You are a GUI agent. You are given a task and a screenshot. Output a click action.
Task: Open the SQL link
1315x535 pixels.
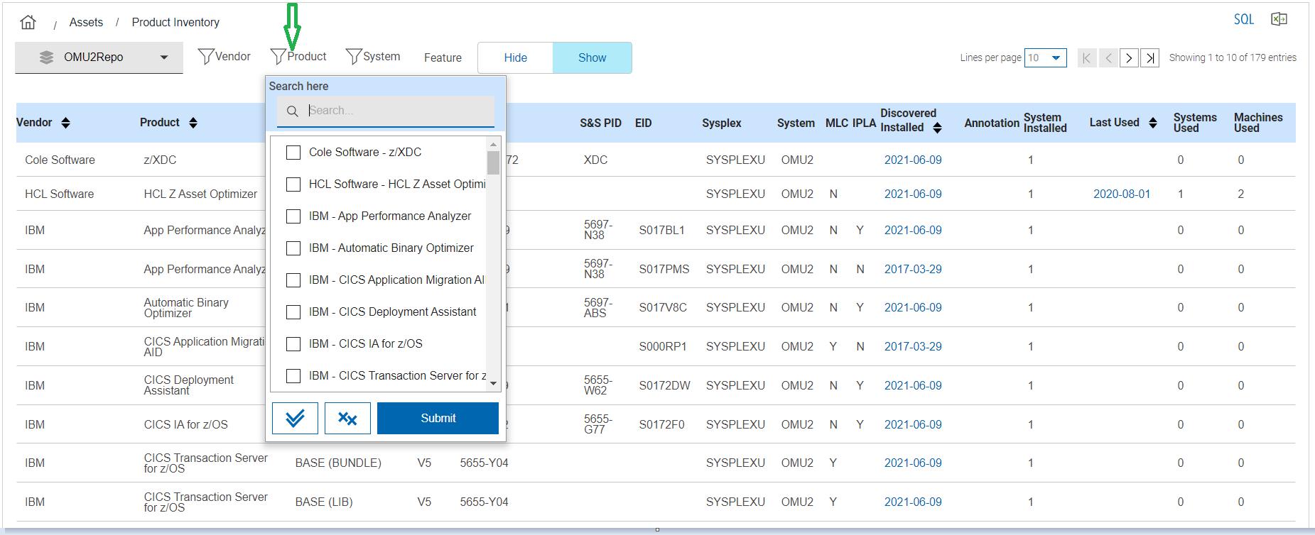point(1243,19)
